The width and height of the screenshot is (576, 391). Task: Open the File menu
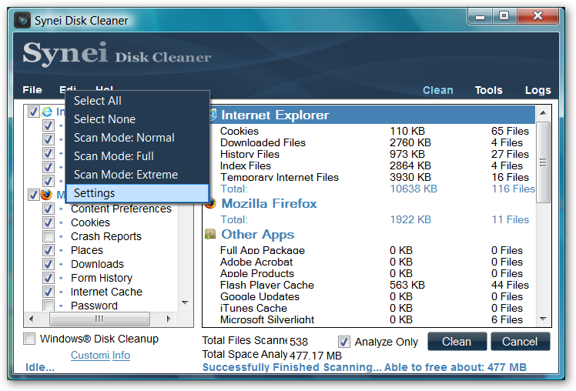tap(32, 90)
